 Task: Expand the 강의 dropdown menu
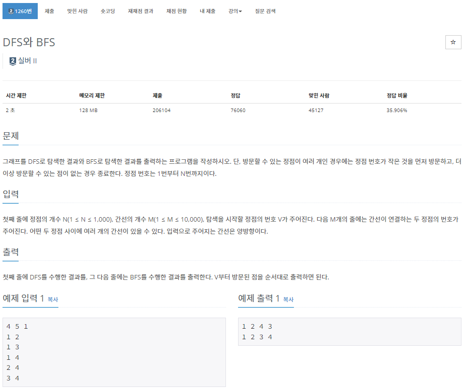click(235, 11)
